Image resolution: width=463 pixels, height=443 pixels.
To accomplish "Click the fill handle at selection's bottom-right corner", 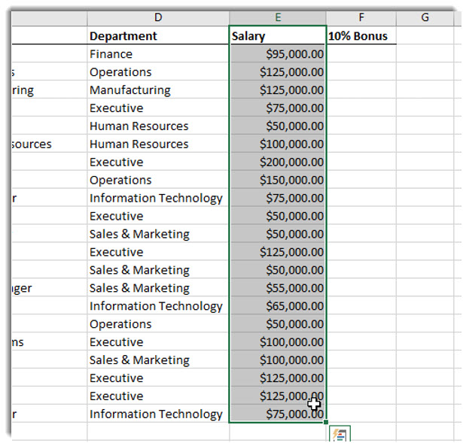I will [x=326, y=423].
